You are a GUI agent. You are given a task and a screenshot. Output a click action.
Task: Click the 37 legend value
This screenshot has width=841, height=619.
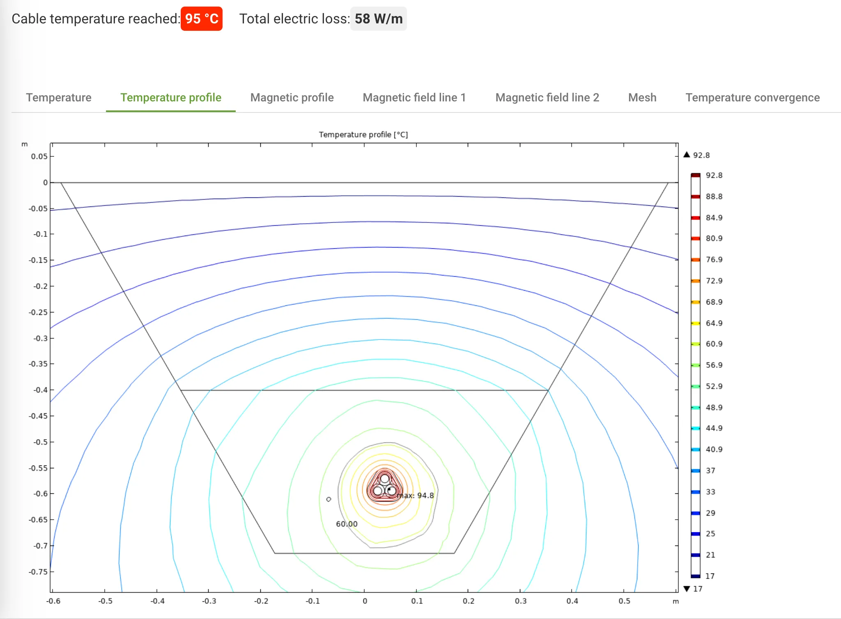[x=710, y=471]
